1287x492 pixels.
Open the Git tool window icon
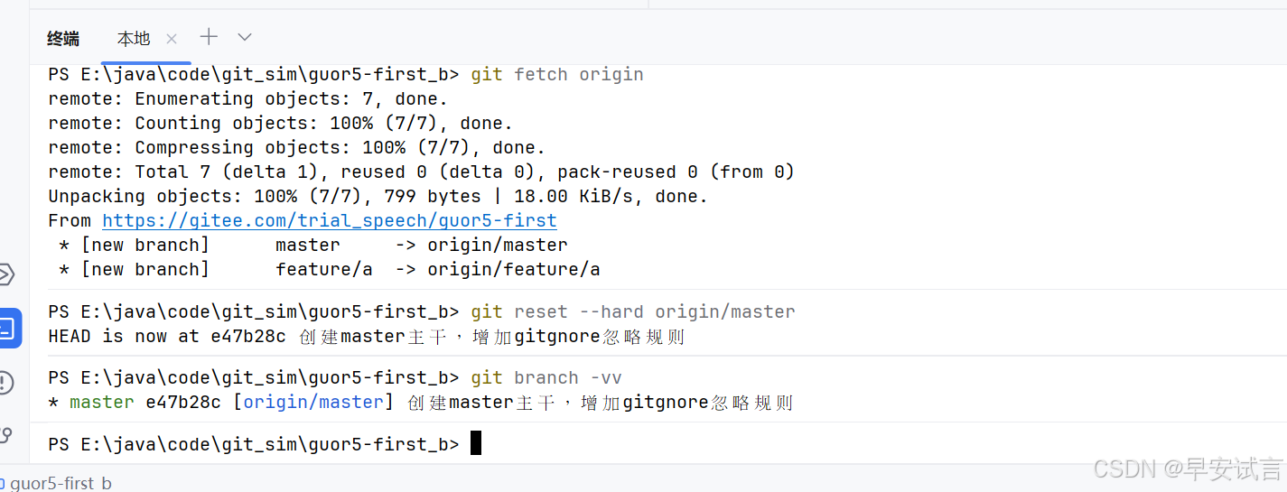(5, 436)
